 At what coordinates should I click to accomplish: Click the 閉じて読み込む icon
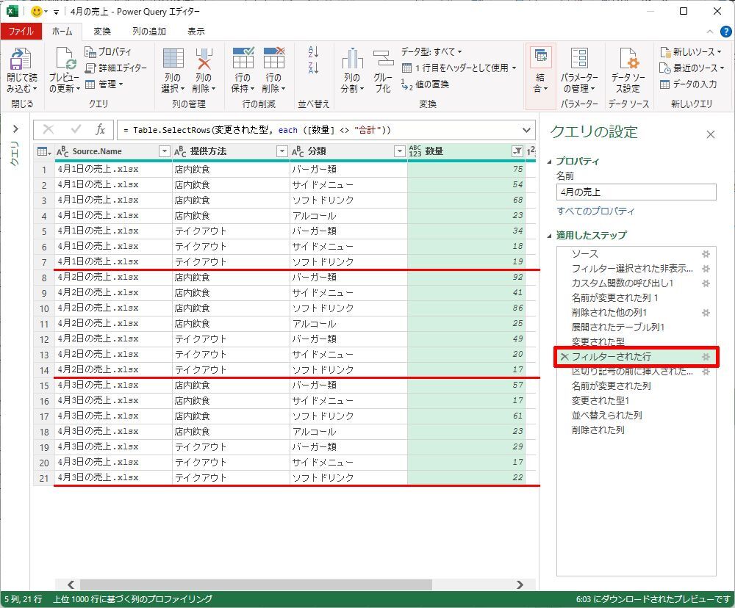tap(21, 59)
